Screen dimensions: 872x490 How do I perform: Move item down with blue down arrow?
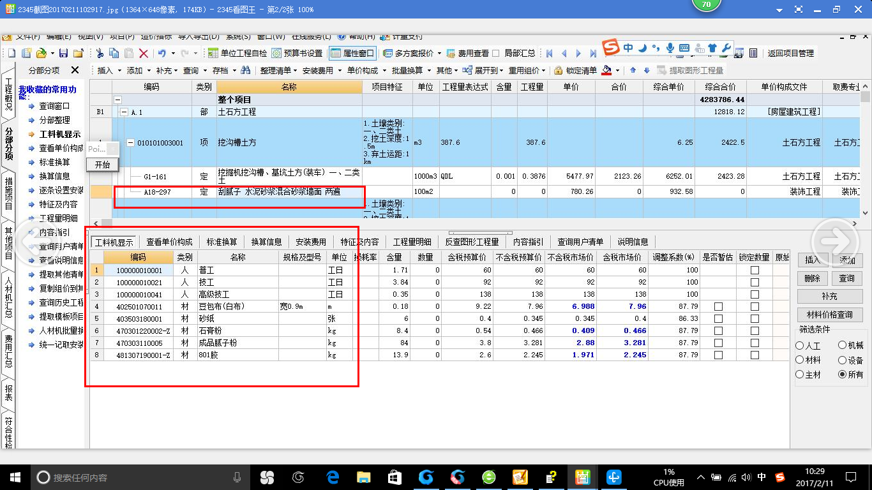(647, 70)
